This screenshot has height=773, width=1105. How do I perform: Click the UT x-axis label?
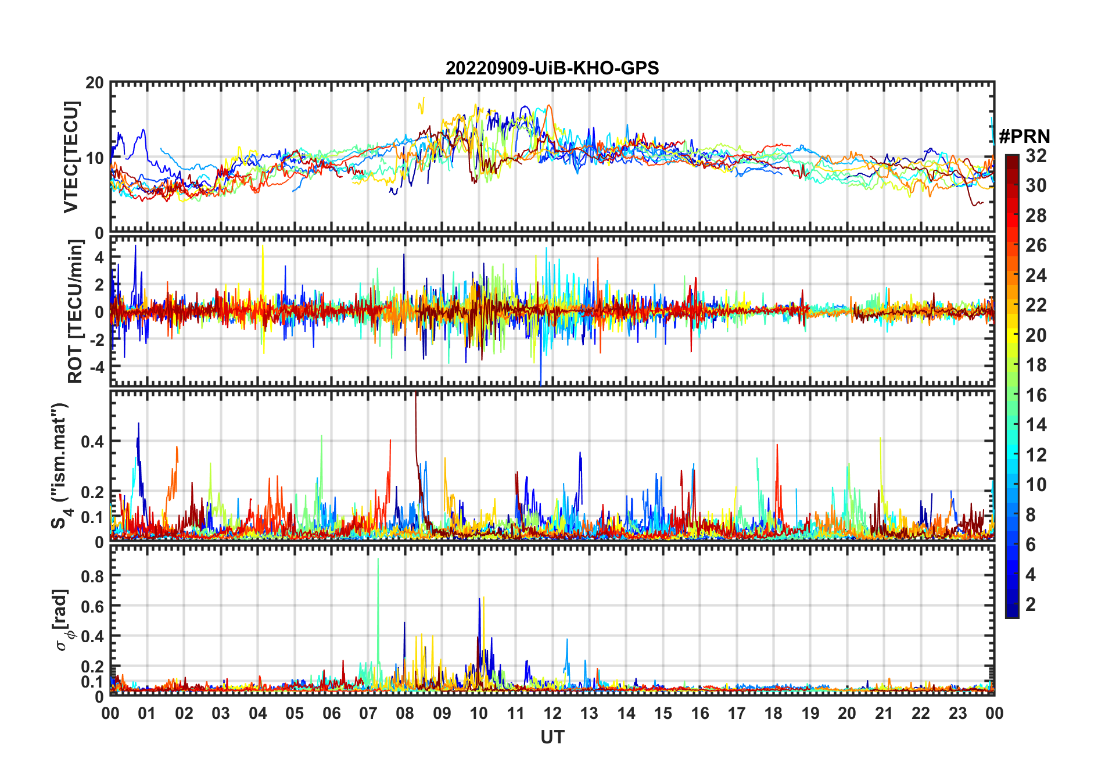(552, 737)
